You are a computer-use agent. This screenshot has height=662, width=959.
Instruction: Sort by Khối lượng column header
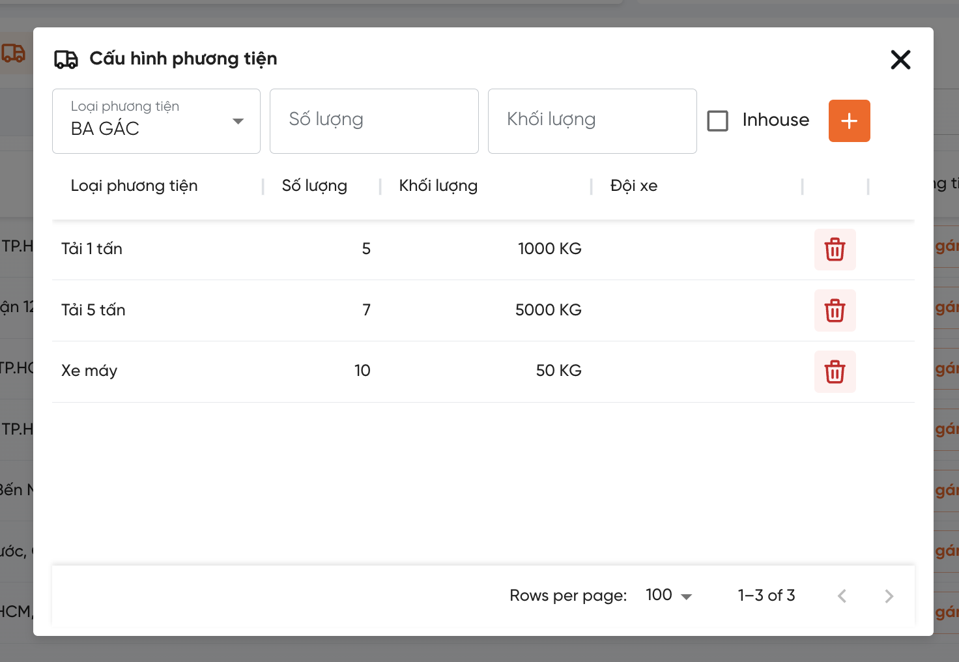click(x=438, y=186)
